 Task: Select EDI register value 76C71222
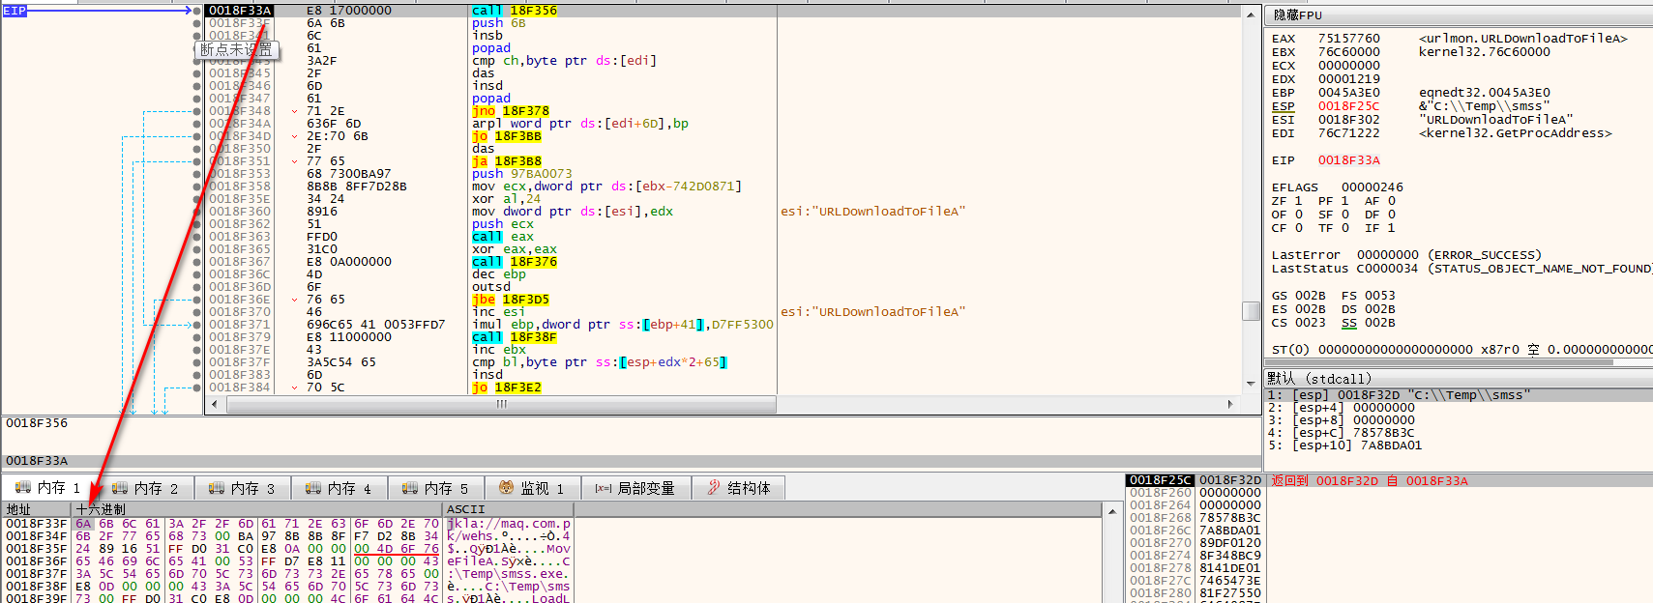(1349, 133)
